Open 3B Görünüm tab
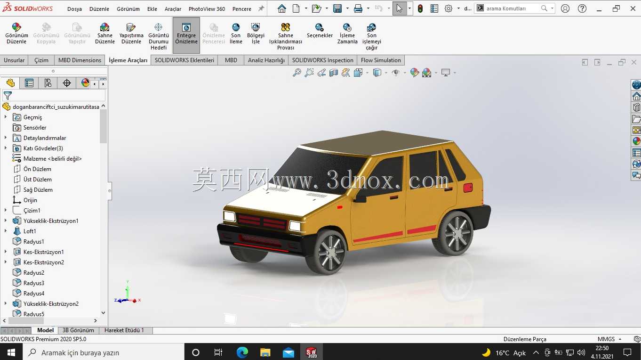This screenshot has width=641, height=360. tap(78, 330)
